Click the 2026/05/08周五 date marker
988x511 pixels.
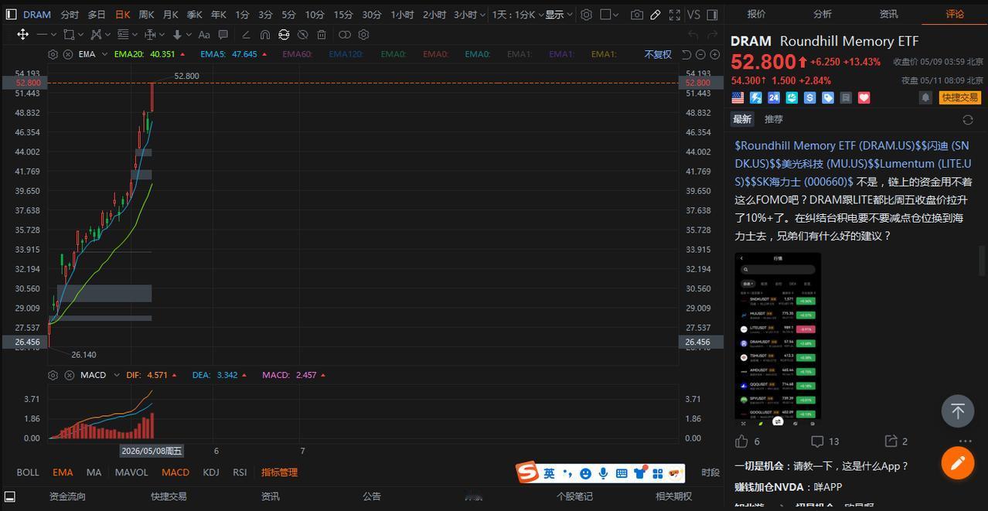(152, 451)
